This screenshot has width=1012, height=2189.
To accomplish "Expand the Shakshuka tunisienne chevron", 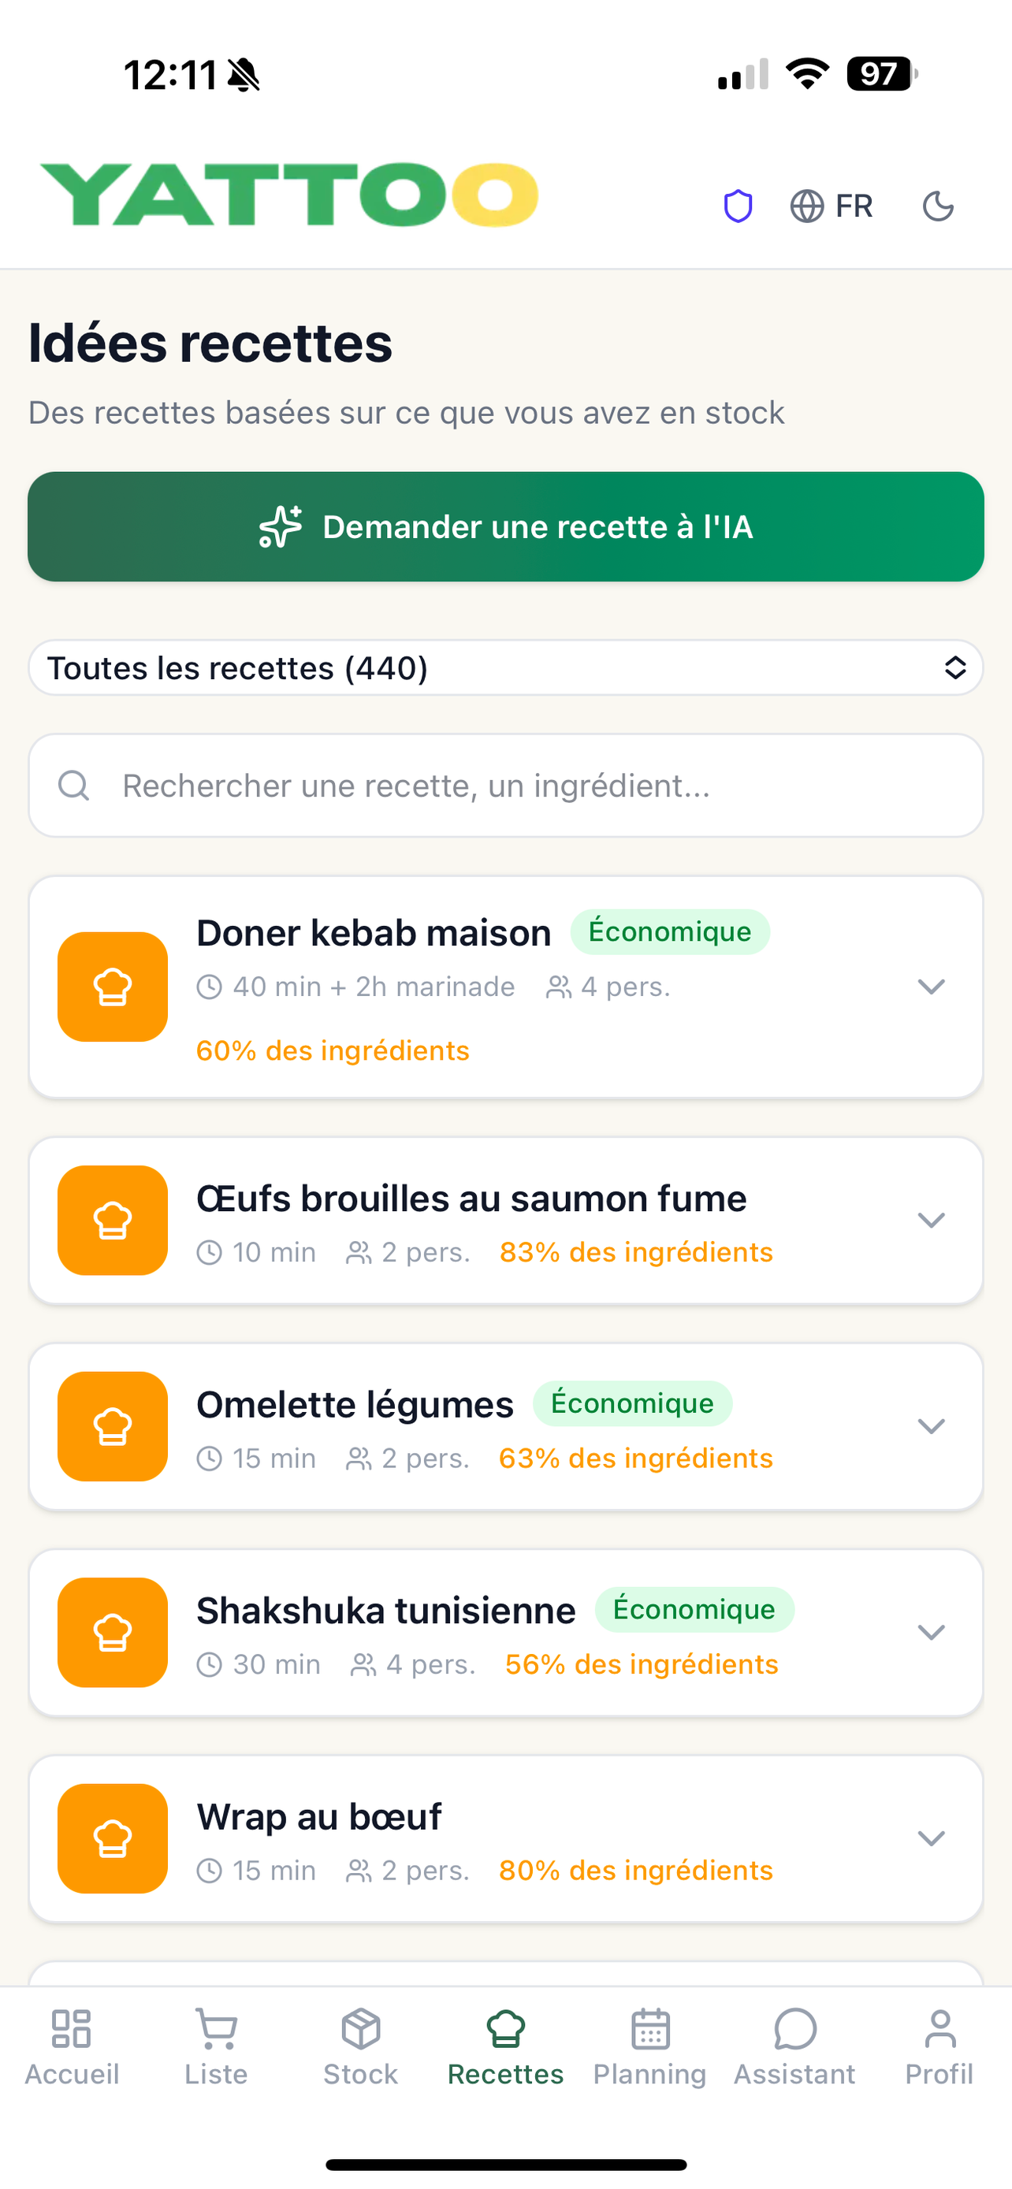I will coord(932,1632).
